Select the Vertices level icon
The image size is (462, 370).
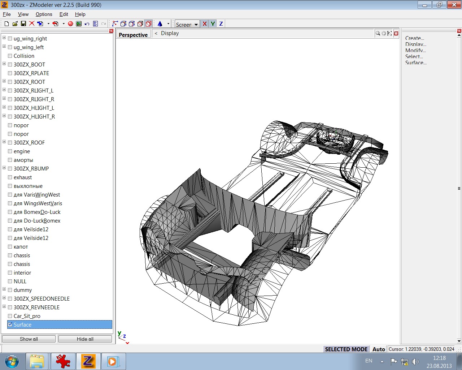point(115,24)
